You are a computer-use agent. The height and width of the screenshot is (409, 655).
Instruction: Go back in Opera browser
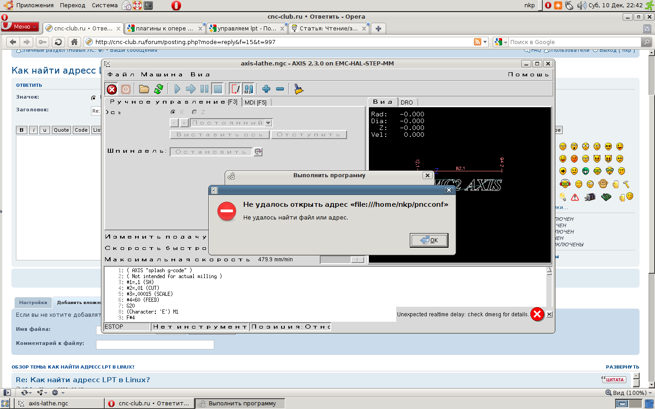(x=13, y=42)
